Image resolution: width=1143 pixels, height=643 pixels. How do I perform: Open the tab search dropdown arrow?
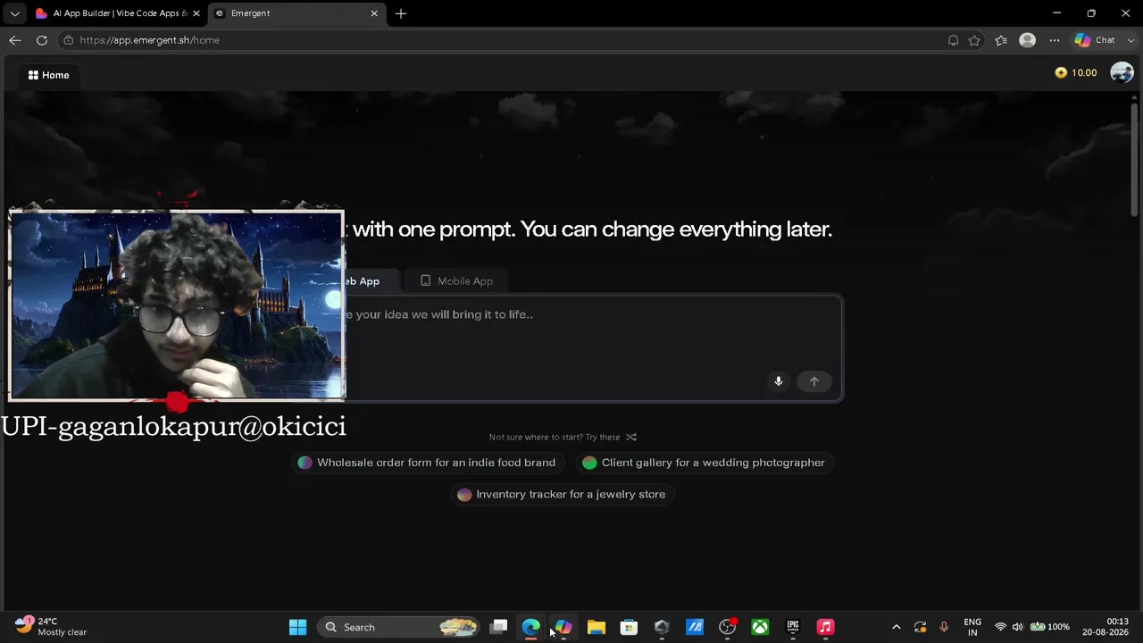point(14,13)
